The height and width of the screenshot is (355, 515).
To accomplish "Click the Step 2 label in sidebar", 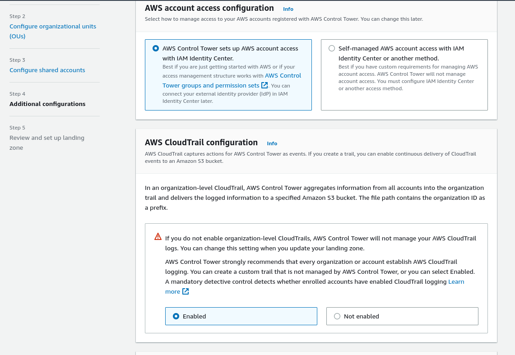I will coord(18,16).
